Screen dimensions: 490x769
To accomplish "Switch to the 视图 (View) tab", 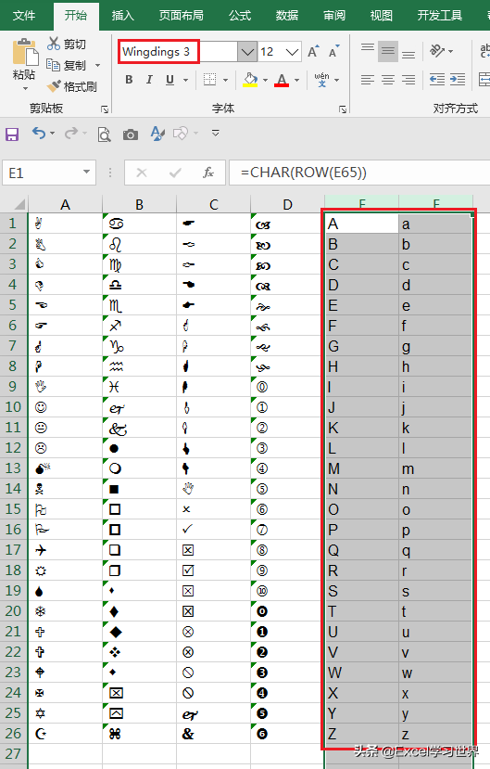I will (382, 15).
